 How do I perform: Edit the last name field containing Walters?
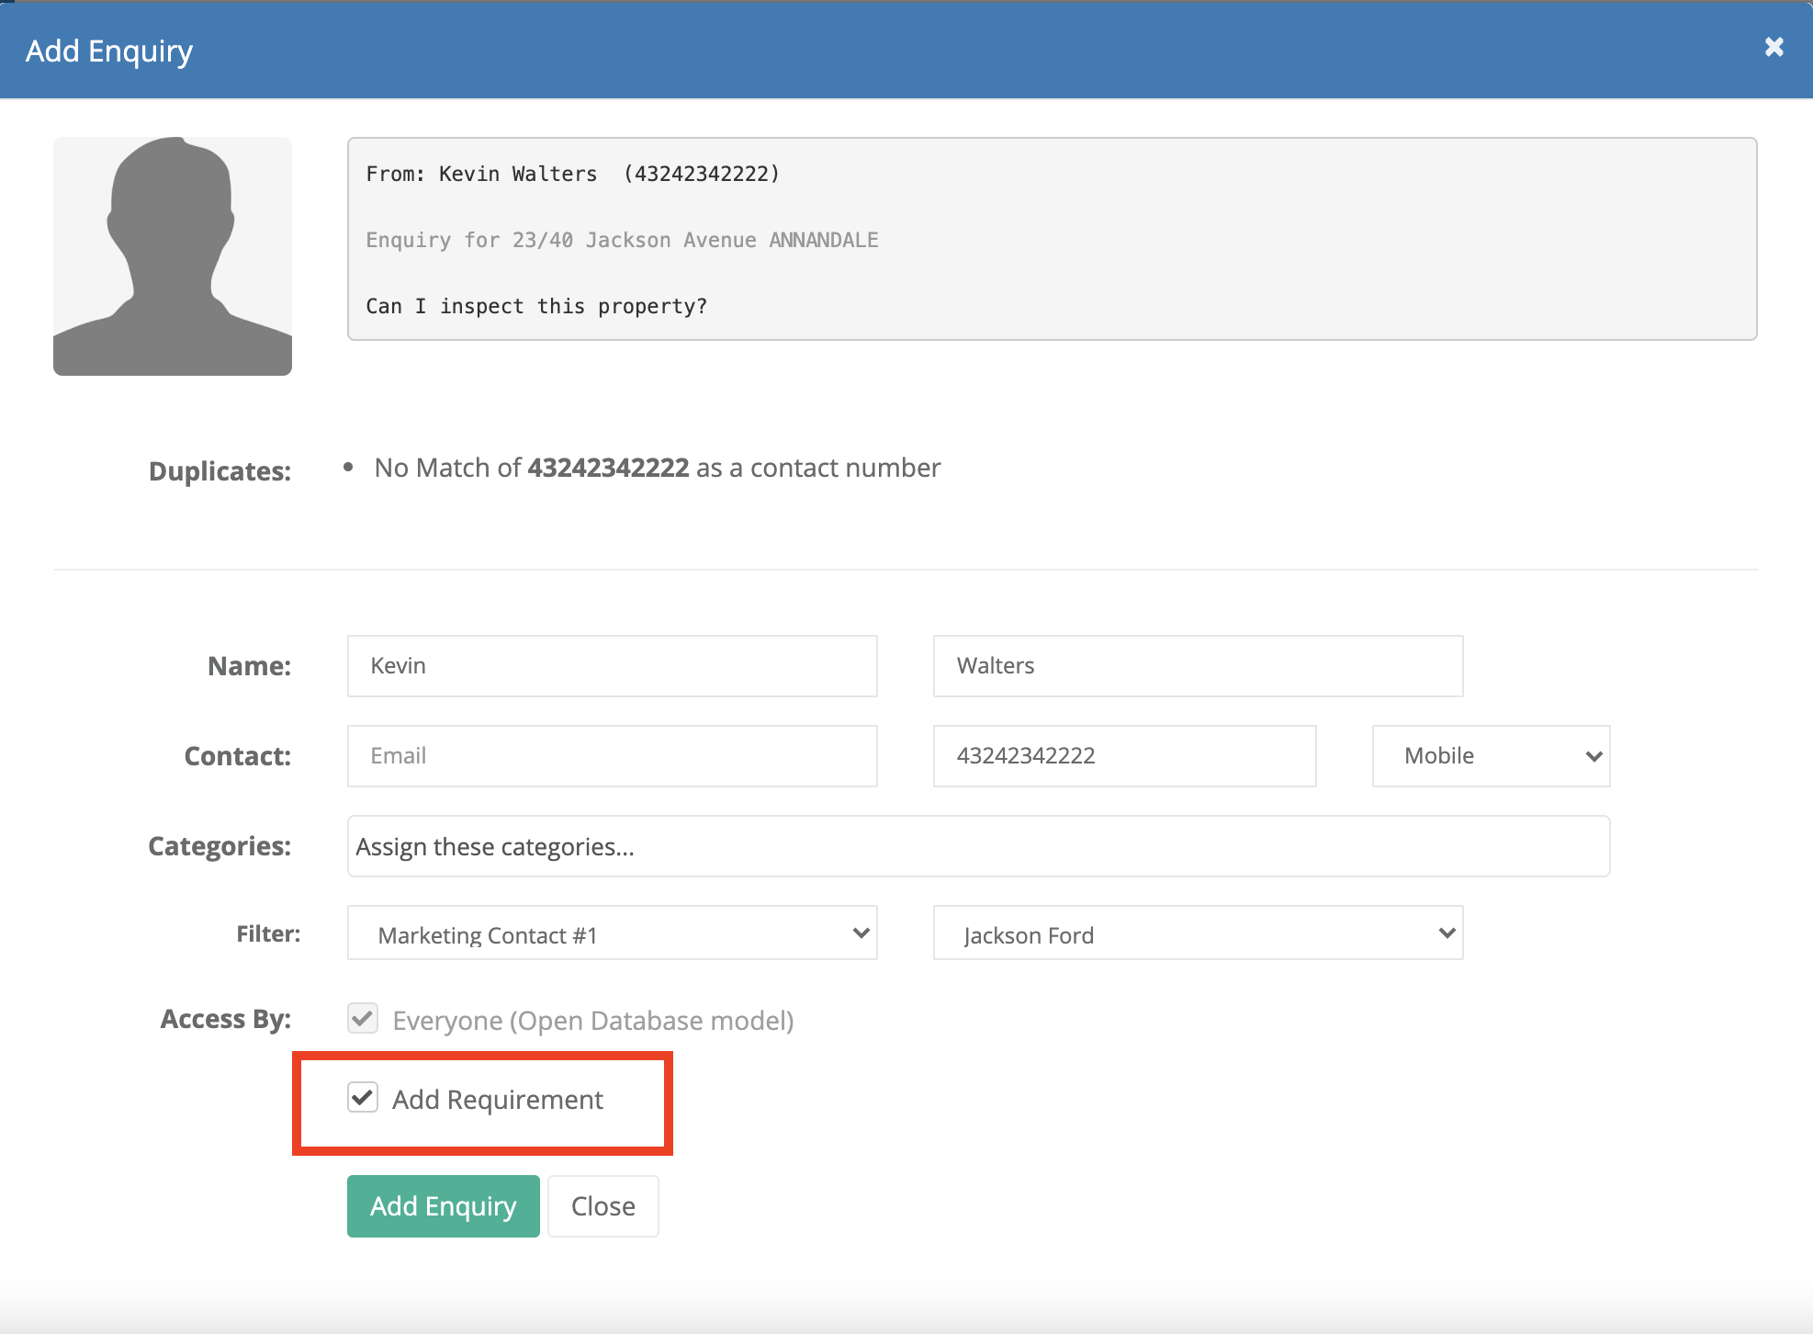(1198, 666)
